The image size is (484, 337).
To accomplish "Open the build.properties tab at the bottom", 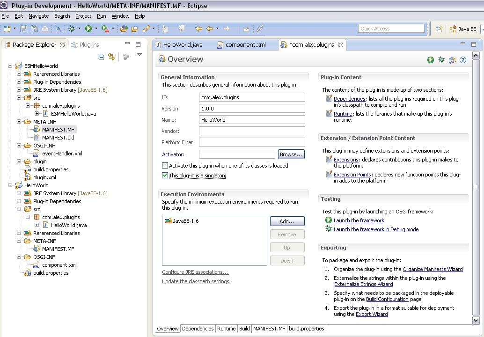I will click(x=307, y=329).
